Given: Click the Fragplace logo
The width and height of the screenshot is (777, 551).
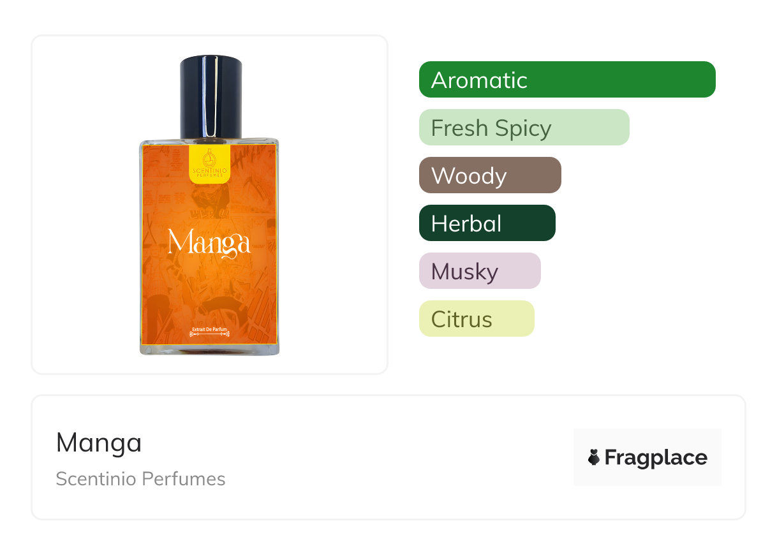Looking at the screenshot, I should pyautogui.click(x=647, y=457).
